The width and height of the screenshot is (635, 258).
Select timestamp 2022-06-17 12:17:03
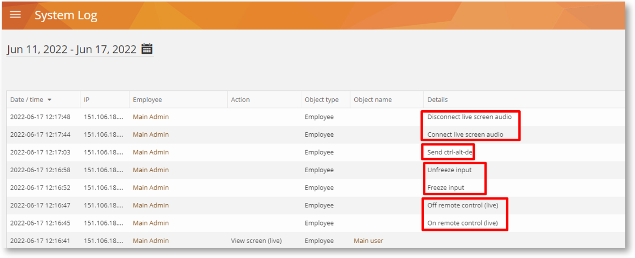40,152
